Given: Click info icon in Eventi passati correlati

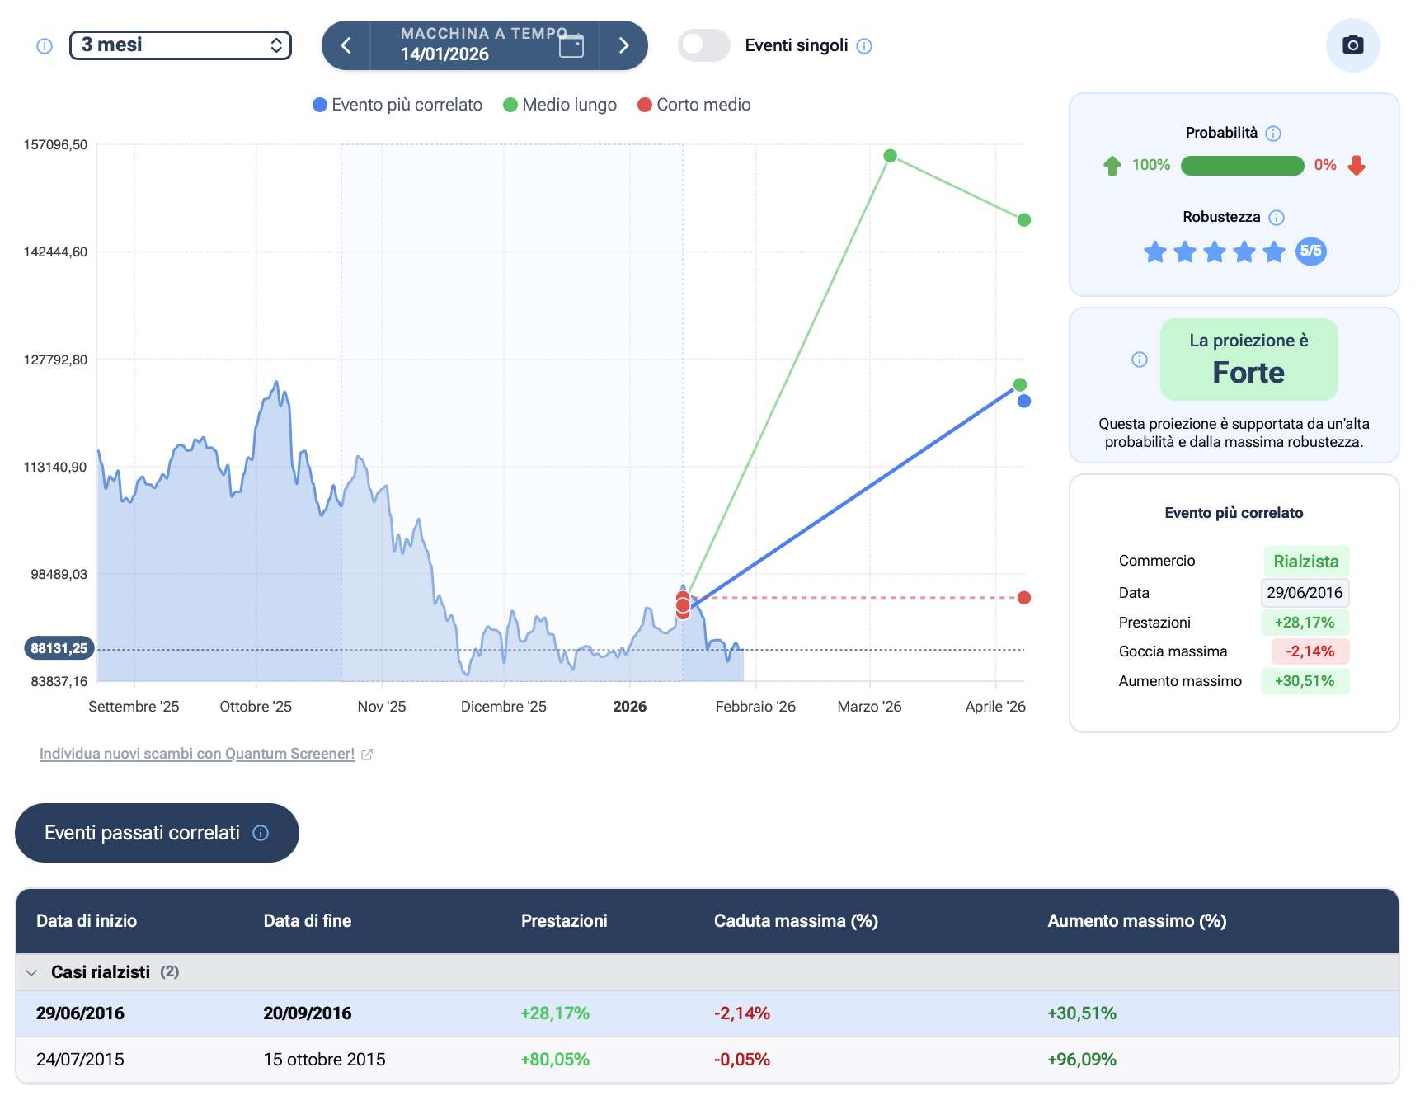Looking at the screenshot, I should pos(261,833).
